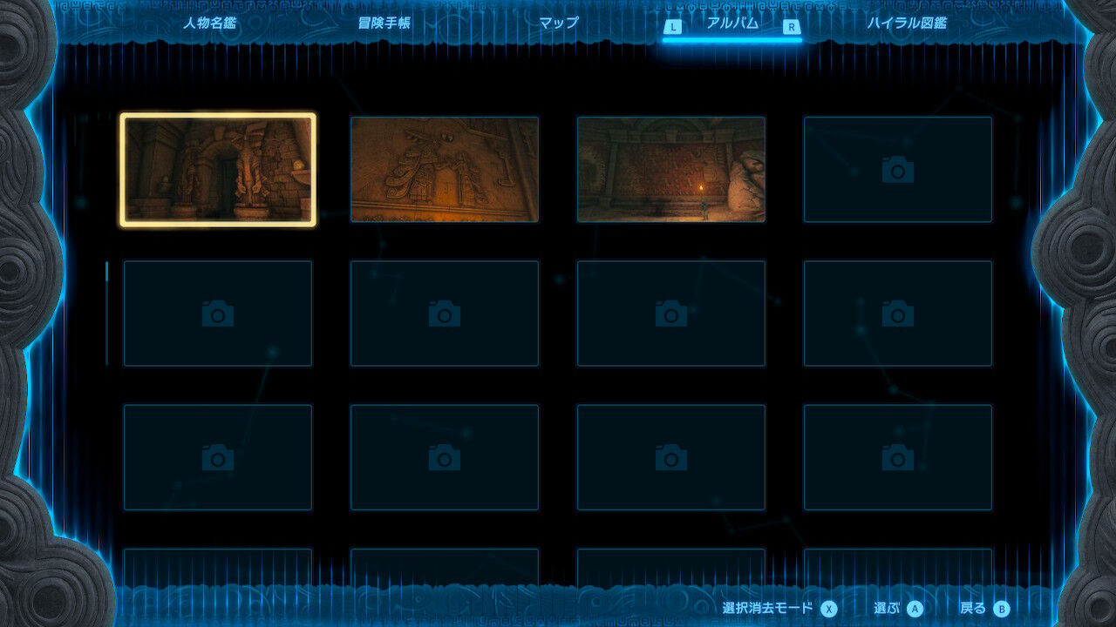Select the アルバム tab
This screenshot has width=1116, height=627.
[x=732, y=23]
